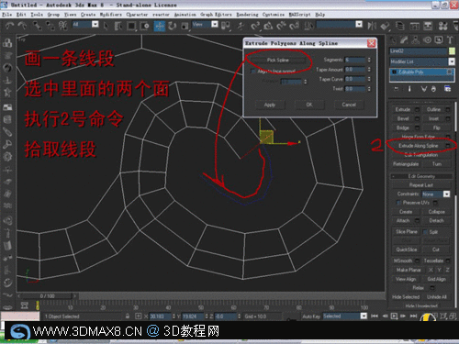Open the Curve Editor icon
The image size is (459, 344).
click(414, 26)
